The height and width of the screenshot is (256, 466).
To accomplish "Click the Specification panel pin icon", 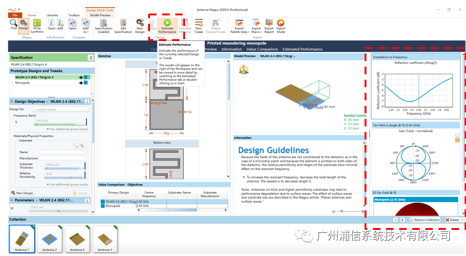I will 90,57.
